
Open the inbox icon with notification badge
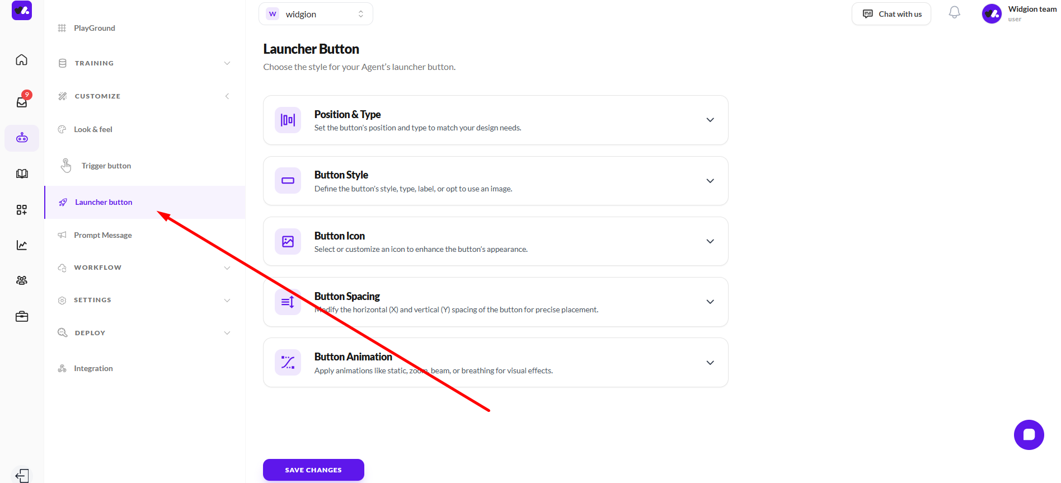tap(22, 102)
